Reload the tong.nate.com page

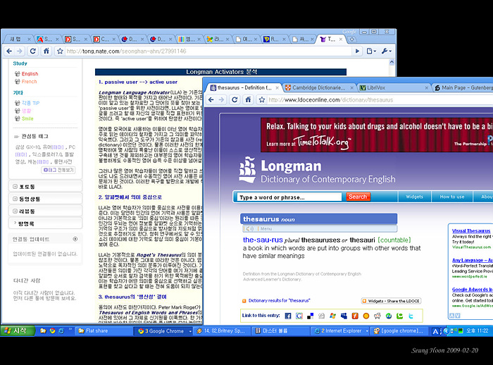click(x=32, y=51)
